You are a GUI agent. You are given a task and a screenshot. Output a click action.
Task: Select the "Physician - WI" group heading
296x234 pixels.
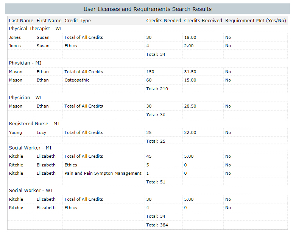[x=25, y=97]
